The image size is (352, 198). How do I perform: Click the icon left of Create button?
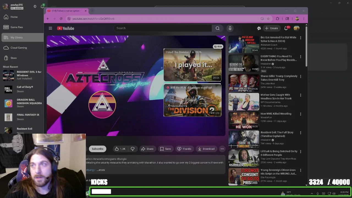[x=259, y=28]
